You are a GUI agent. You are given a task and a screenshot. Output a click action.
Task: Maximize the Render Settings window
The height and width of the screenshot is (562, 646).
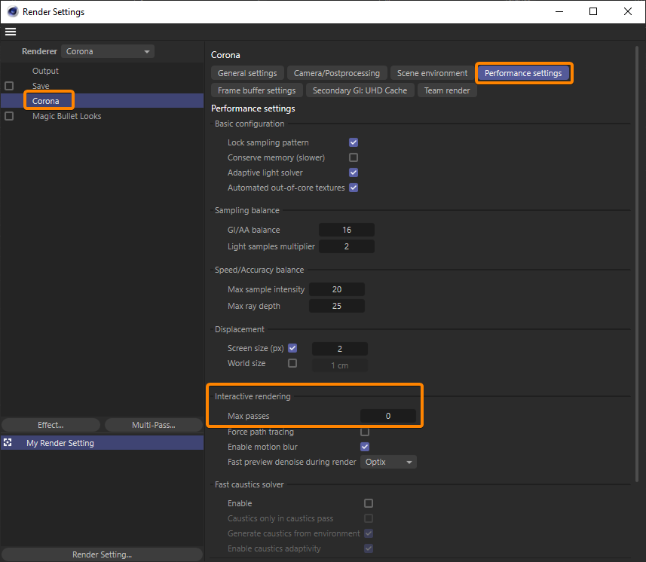[x=593, y=12]
